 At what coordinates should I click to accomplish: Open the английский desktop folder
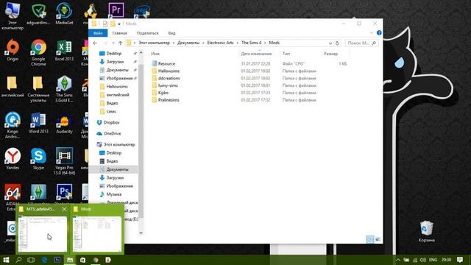(13, 87)
